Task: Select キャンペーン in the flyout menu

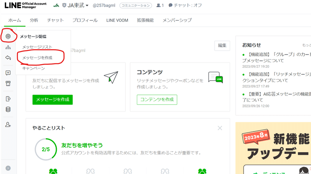Action: tap(33, 69)
